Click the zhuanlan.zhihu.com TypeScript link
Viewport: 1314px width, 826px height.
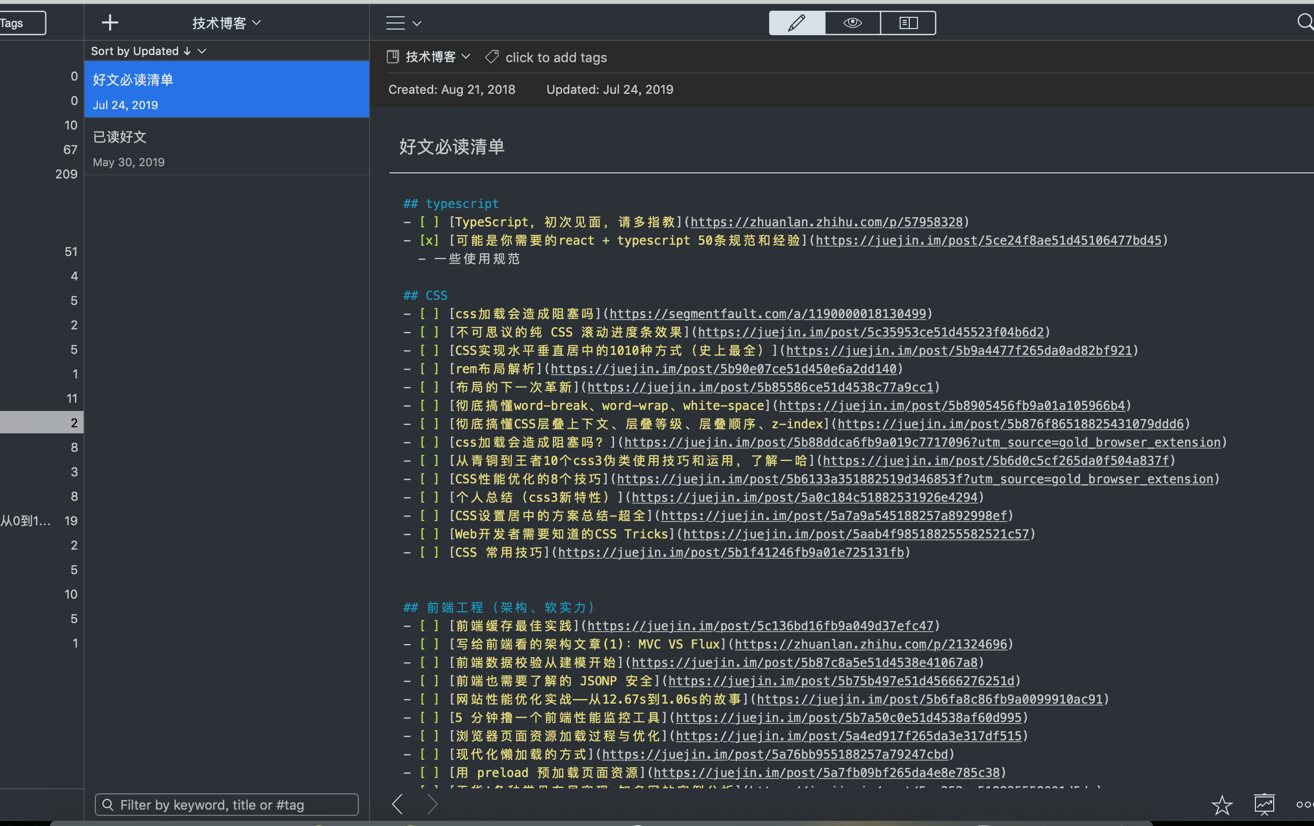pyautogui.click(x=826, y=222)
